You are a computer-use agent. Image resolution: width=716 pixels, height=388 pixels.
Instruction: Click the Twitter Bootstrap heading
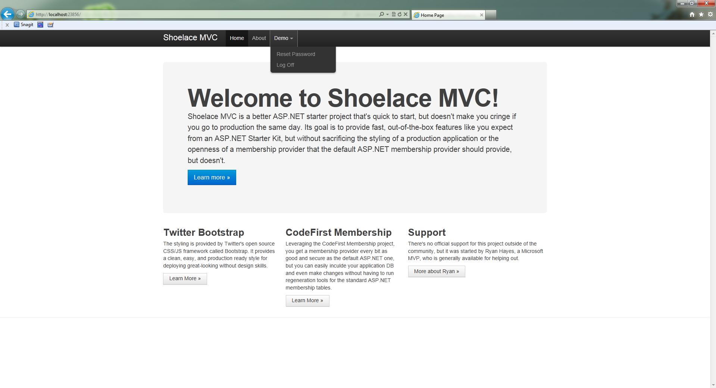tap(204, 232)
